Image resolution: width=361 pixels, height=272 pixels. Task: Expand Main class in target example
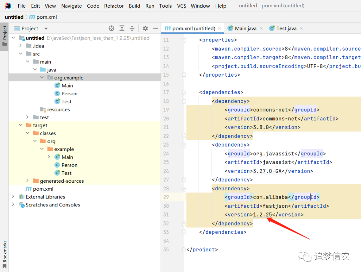coord(49,157)
